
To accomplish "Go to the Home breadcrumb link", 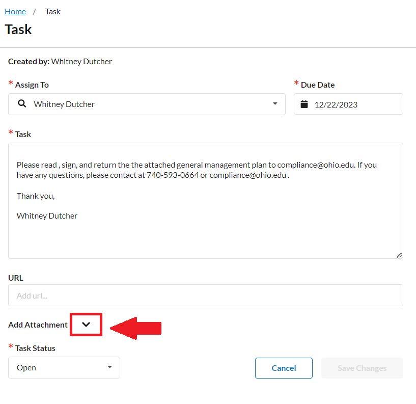I will tap(15, 11).
